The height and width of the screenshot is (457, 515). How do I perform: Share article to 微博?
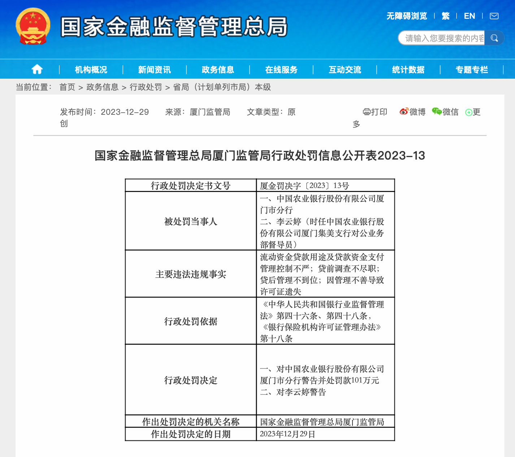(412, 112)
